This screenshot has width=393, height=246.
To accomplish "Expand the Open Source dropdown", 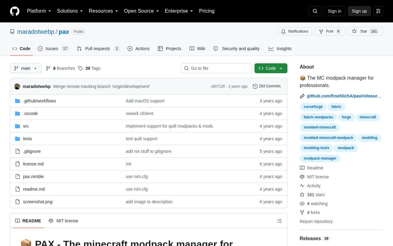I will click(x=141, y=11).
